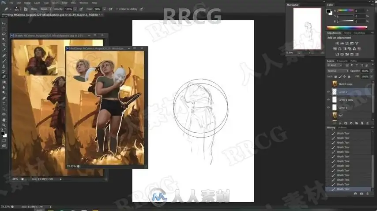Image resolution: width=377 pixels, height=211 pixels.
Task: Open the layer Fill dropdown arrow
Action: [371, 76]
